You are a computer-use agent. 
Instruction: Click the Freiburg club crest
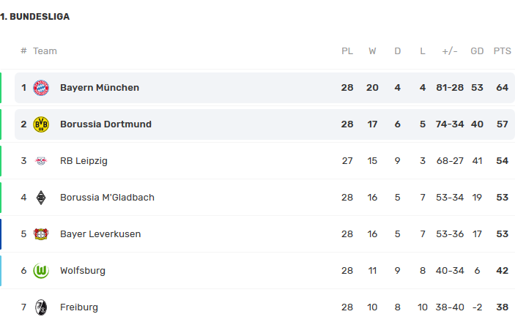click(x=41, y=307)
